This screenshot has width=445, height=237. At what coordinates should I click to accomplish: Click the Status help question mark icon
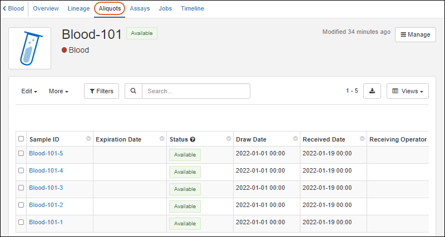[x=192, y=139]
